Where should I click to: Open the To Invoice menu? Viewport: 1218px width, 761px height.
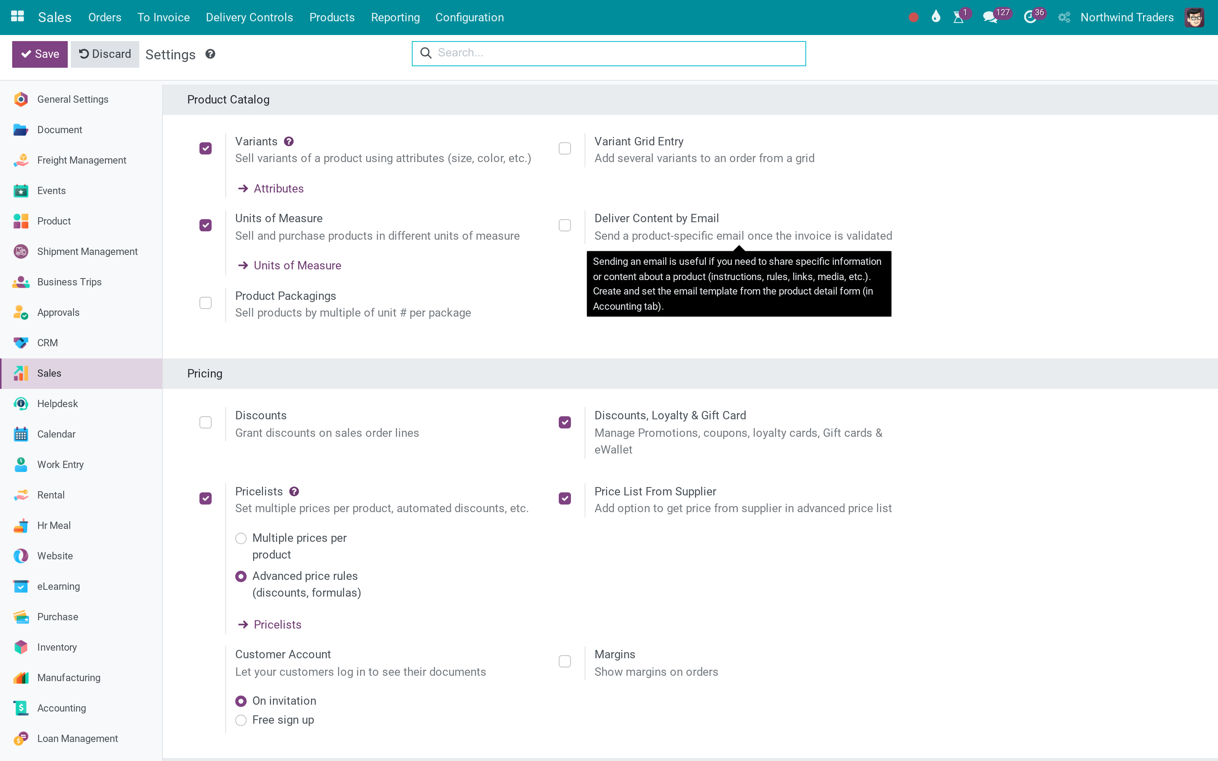(x=164, y=18)
